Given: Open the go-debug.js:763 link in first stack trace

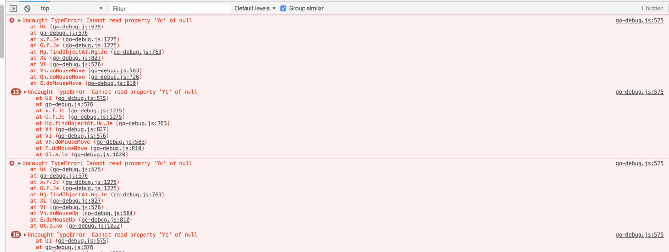Looking at the screenshot, I should 137,52.
